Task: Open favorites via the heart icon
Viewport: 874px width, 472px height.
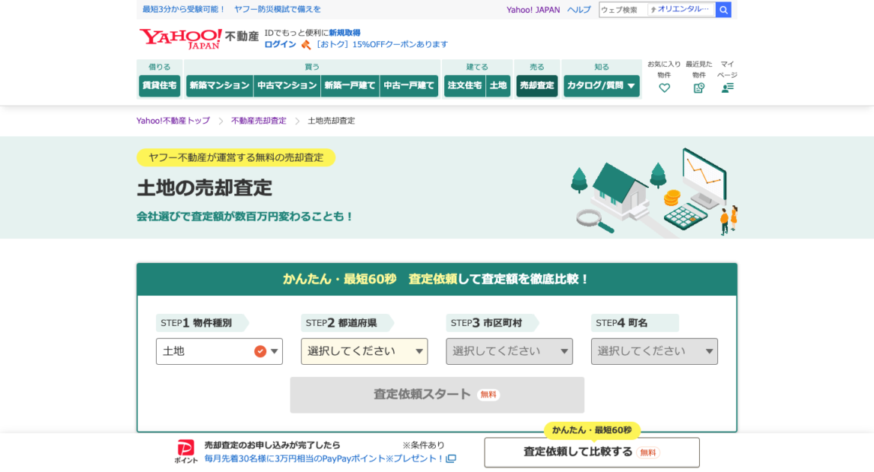Action: pyautogui.click(x=664, y=88)
